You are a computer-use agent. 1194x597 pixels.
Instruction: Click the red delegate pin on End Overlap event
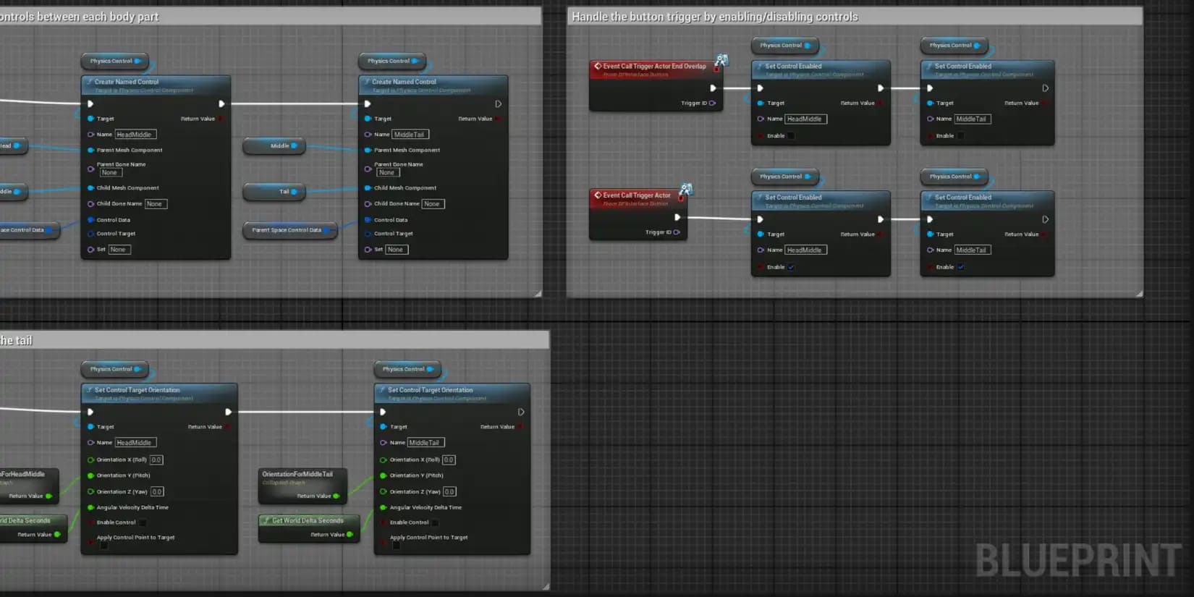tap(716, 69)
